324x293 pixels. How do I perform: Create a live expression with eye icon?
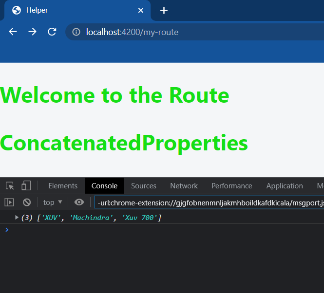79,202
